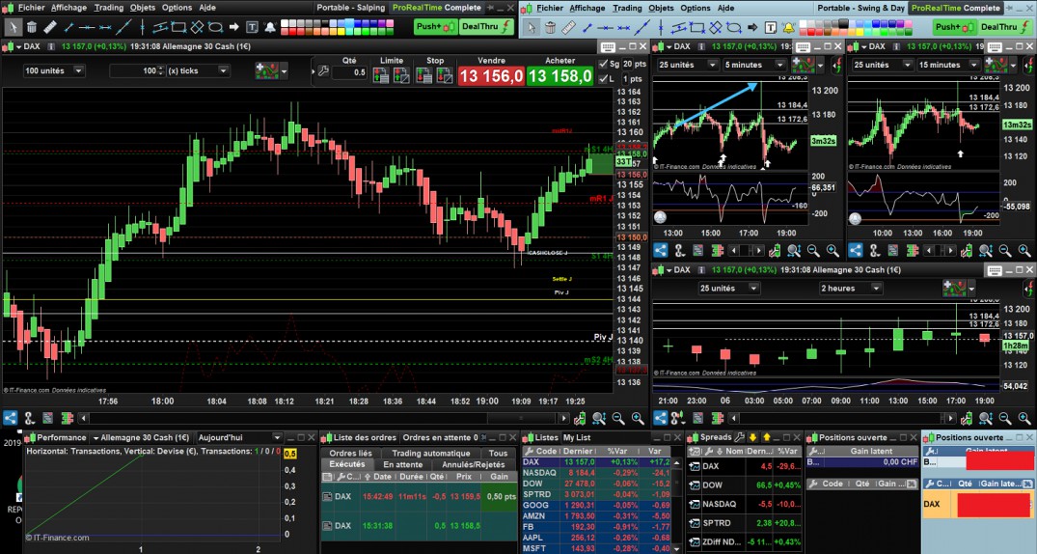Viewport: 1037px width, 554px height.
Task: Toggle the L checkbox under Sg
Action: (604, 79)
